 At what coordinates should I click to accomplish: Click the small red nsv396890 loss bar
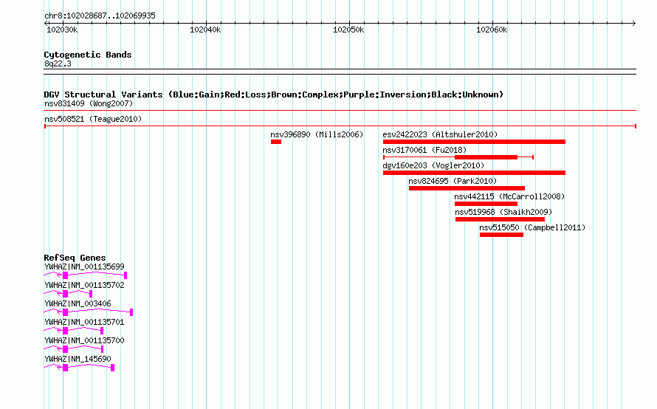[275, 142]
